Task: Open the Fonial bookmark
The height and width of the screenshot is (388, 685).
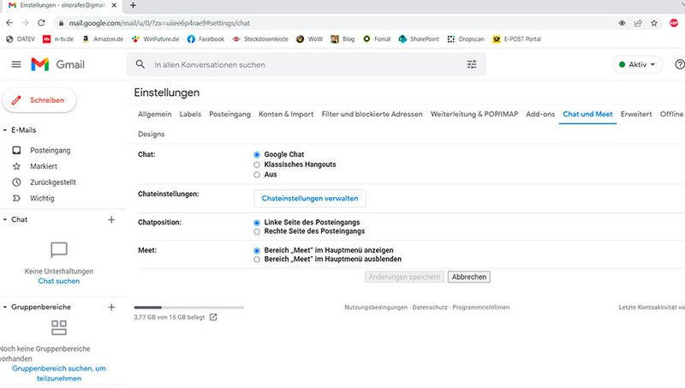Action: [x=377, y=39]
